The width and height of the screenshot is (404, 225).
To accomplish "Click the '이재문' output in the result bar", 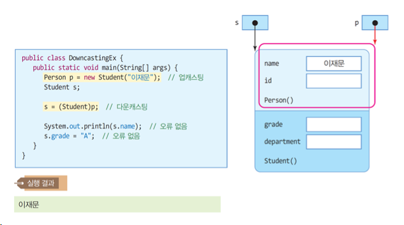I will click(x=29, y=205).
